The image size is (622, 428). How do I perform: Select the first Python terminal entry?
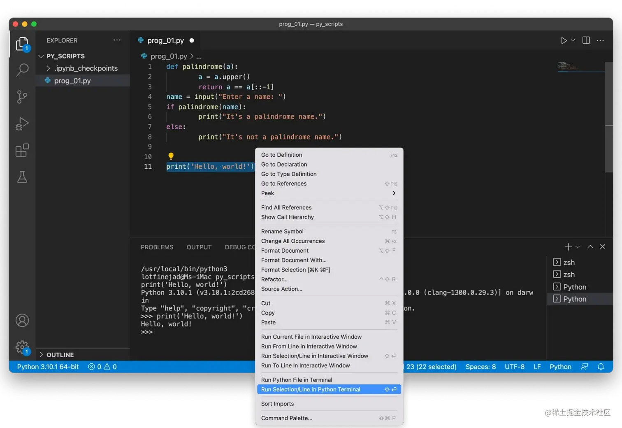click(x=580, y=287)
